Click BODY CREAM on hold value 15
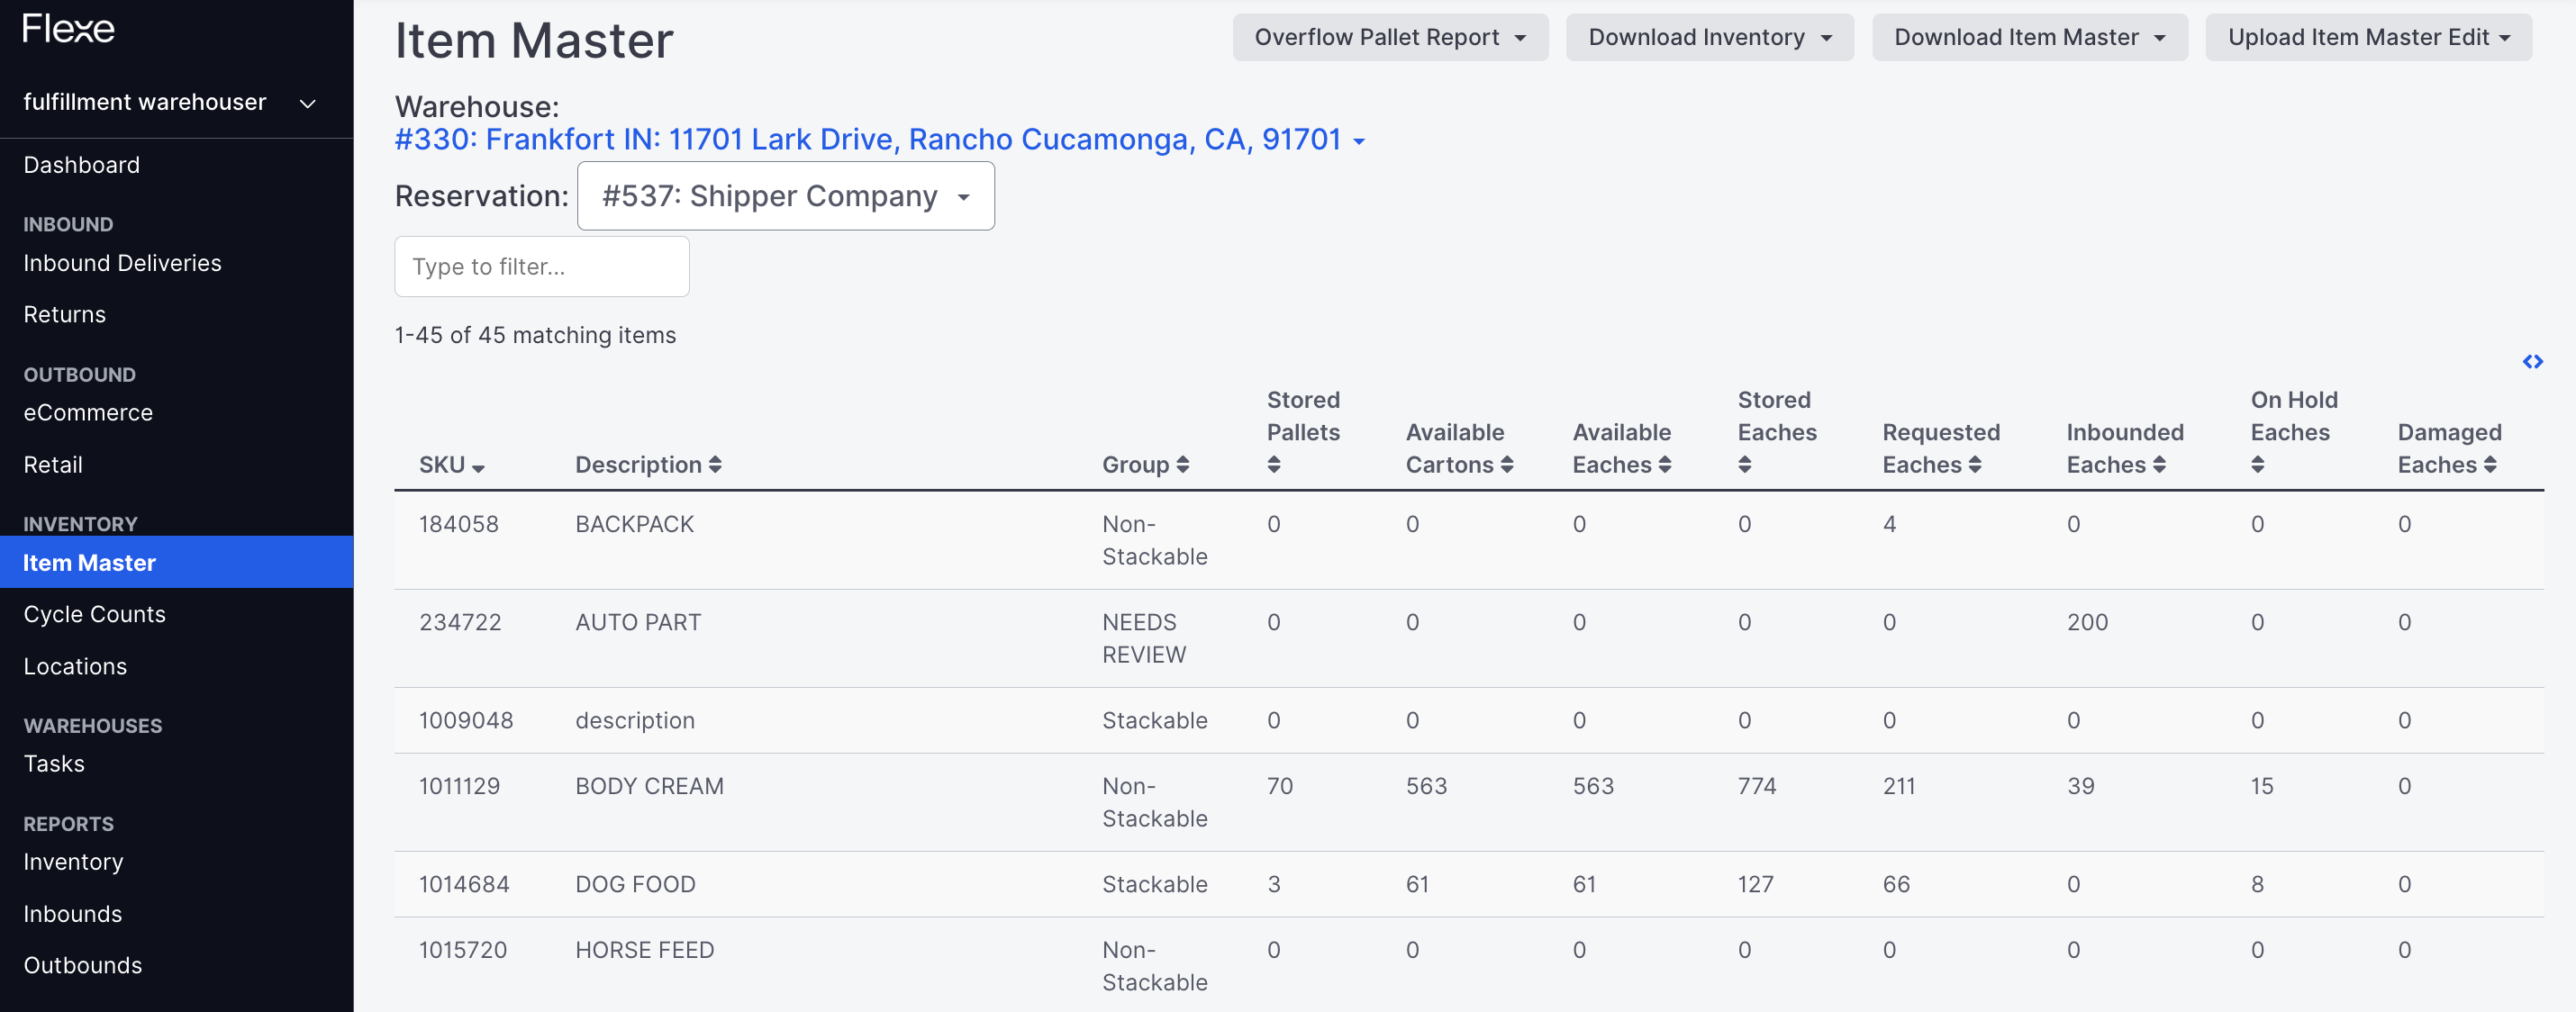 click(x=2262, y=787)
